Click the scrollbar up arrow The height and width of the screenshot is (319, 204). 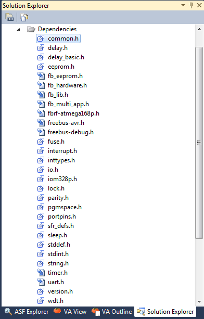point(199,29)
